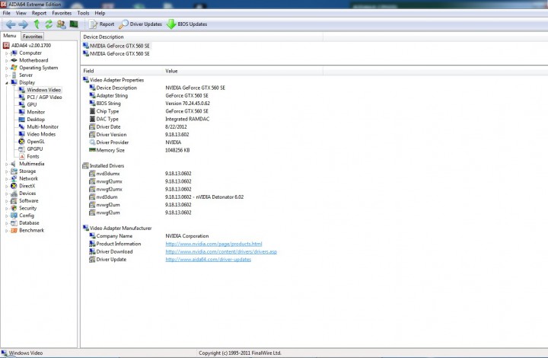This screenshot has height=358, width=548.
Task: Click the Config icon in tree
Action: [14, 216]
